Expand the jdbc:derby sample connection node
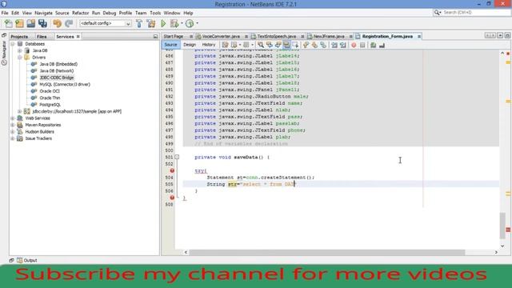The width and height of the screenshot is (512, 288). pyautogui.click(x=19, y=111)
